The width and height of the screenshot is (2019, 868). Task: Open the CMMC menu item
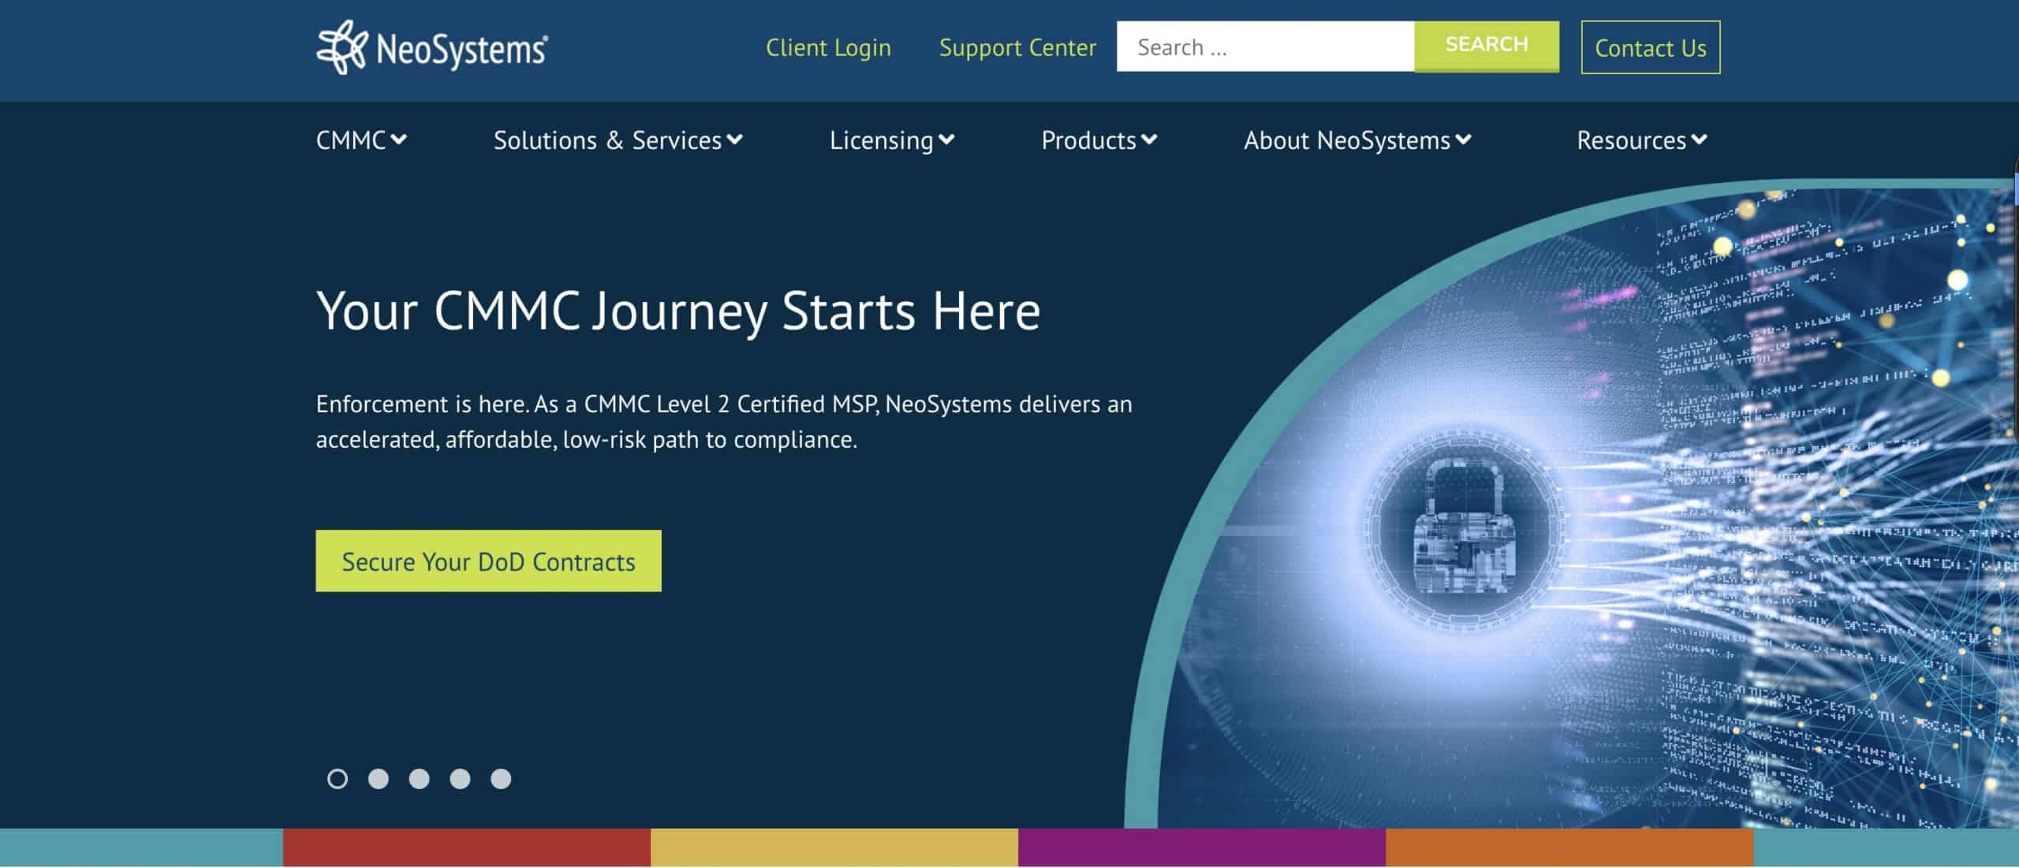click(x=351, y=140)
